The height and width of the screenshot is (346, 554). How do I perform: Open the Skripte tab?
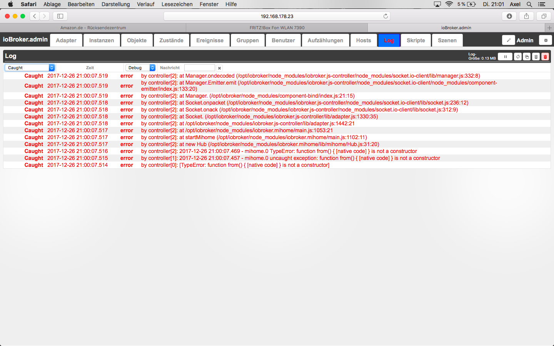point(416,40)
